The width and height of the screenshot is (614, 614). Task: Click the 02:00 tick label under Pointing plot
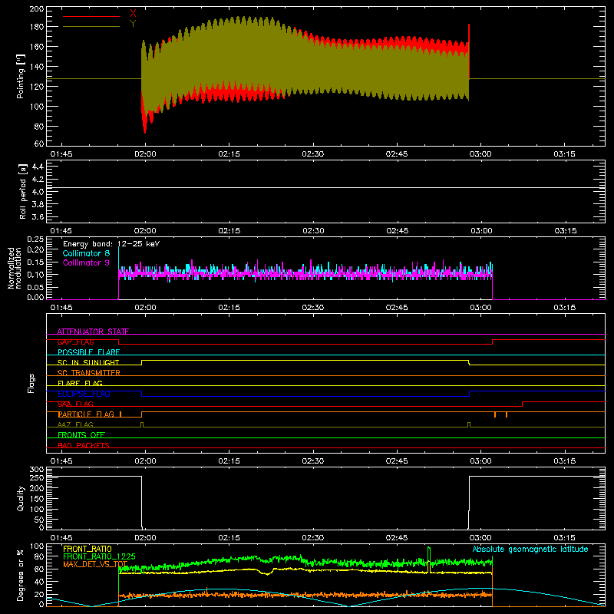(145, 154)
